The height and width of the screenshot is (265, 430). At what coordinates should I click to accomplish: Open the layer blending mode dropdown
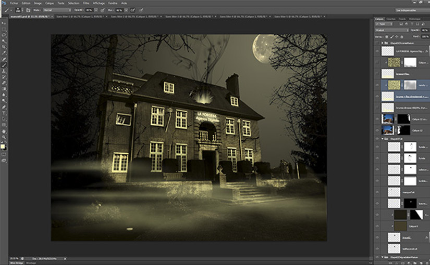point(392,30)
